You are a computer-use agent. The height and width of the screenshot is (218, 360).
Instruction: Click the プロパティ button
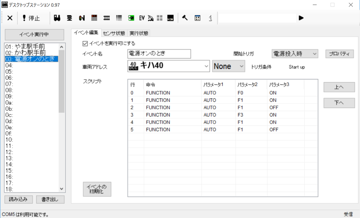339,54
